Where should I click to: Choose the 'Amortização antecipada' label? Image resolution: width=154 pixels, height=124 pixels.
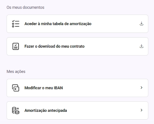click(x=46, y=110)
